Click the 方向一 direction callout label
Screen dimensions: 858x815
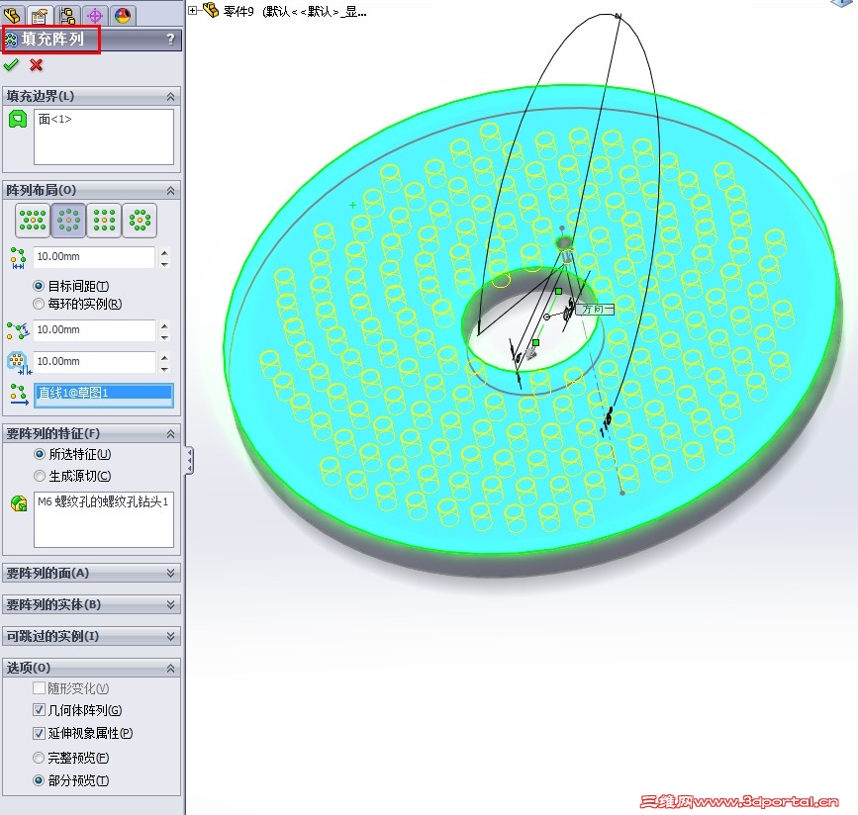(x=596, y=309)
